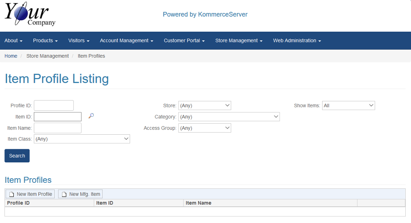Open the About menu
411x223 pixels.
13,41
